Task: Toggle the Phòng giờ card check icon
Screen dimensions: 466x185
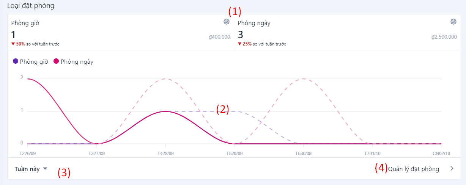Action: tap(227, 22)
